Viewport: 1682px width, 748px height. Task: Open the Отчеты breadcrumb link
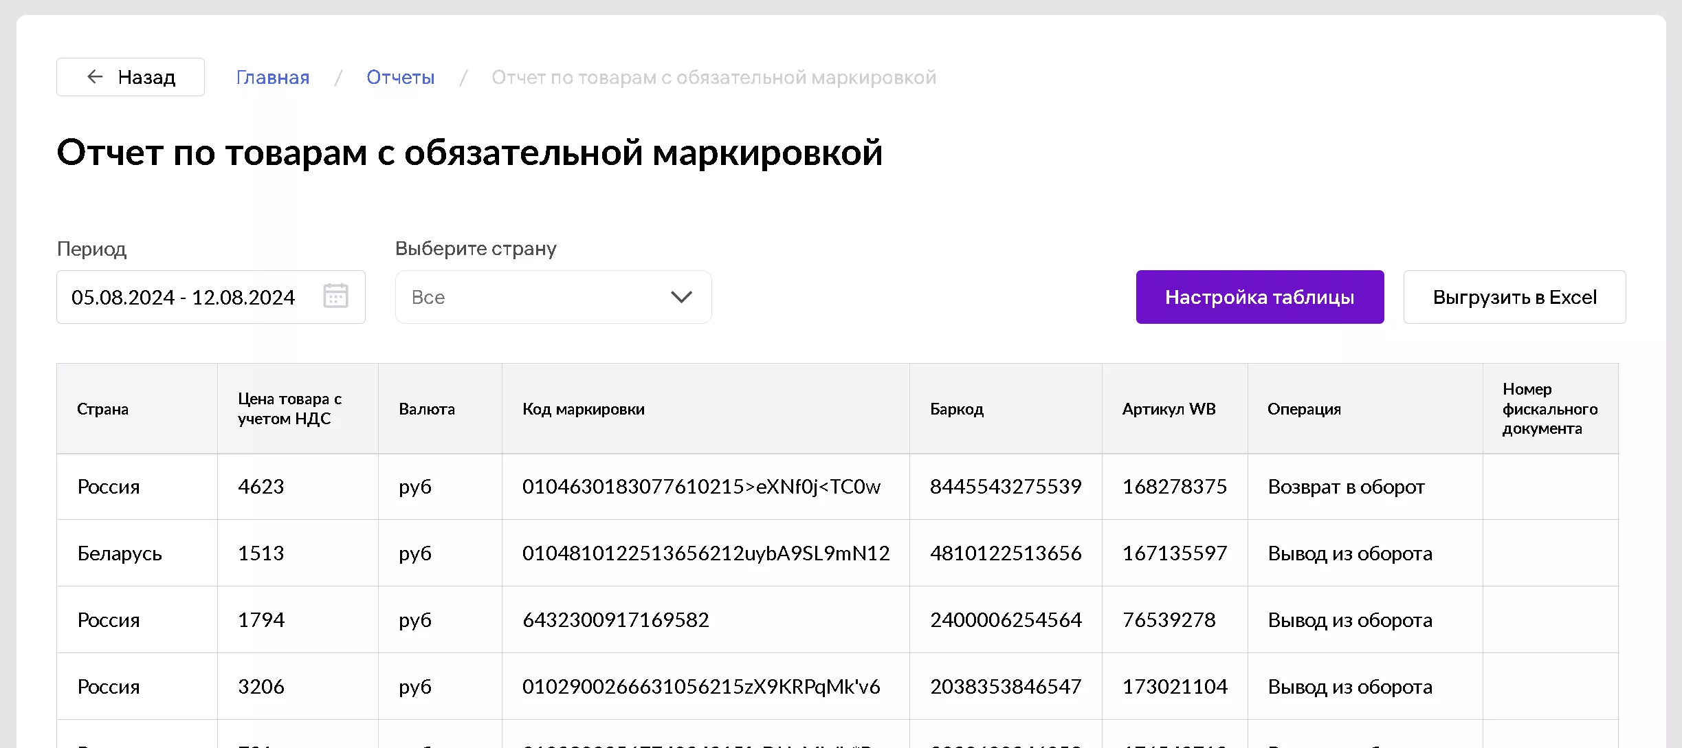[400, 78]
